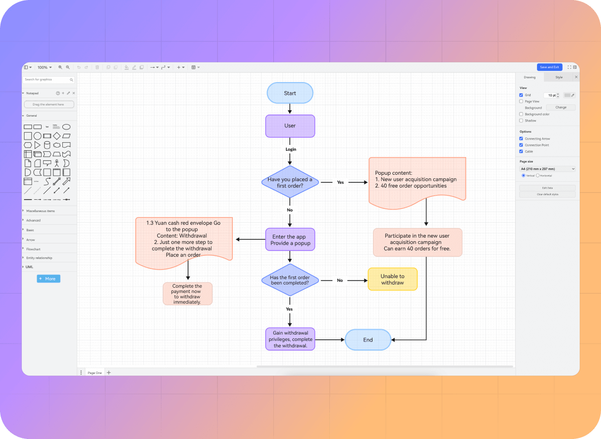Viewport: 601px width, 439px height.
Task: Click the Save and Exit button
Action: coord(549,67)
